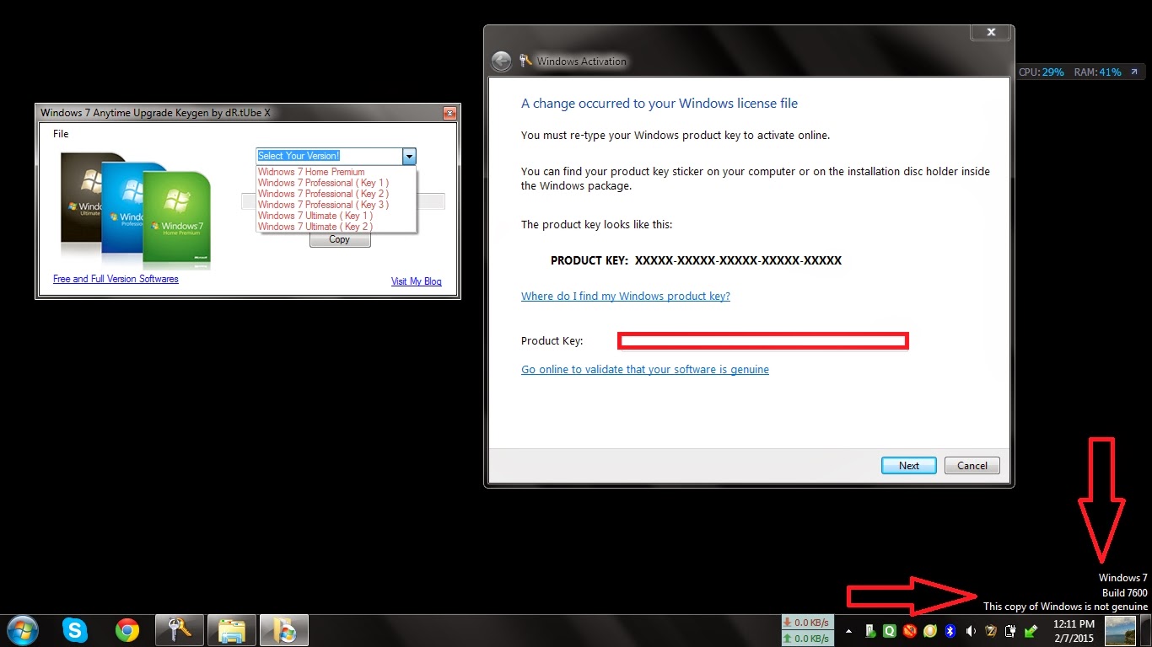
Task: Open the volume speaker control
Action: click(971, 631)
